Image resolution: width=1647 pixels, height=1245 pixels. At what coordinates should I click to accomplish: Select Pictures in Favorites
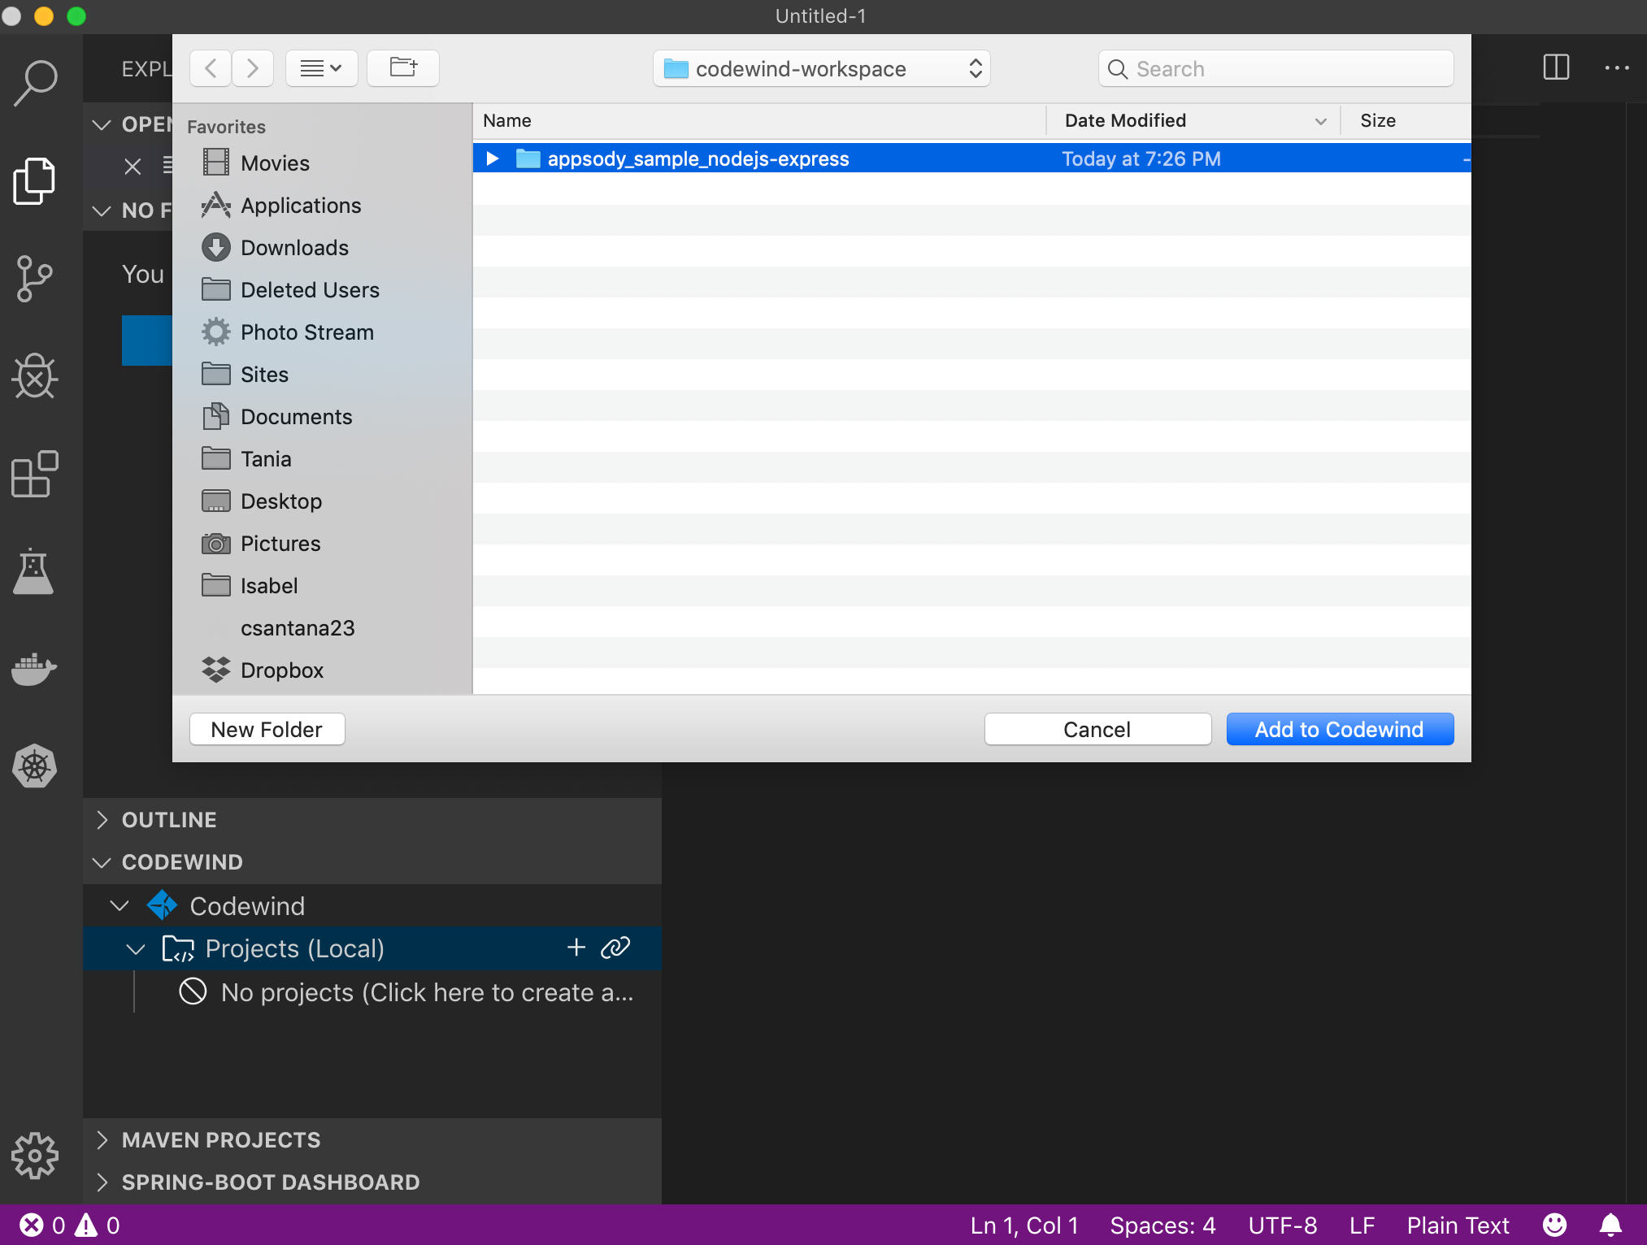[x=280, y=544]
